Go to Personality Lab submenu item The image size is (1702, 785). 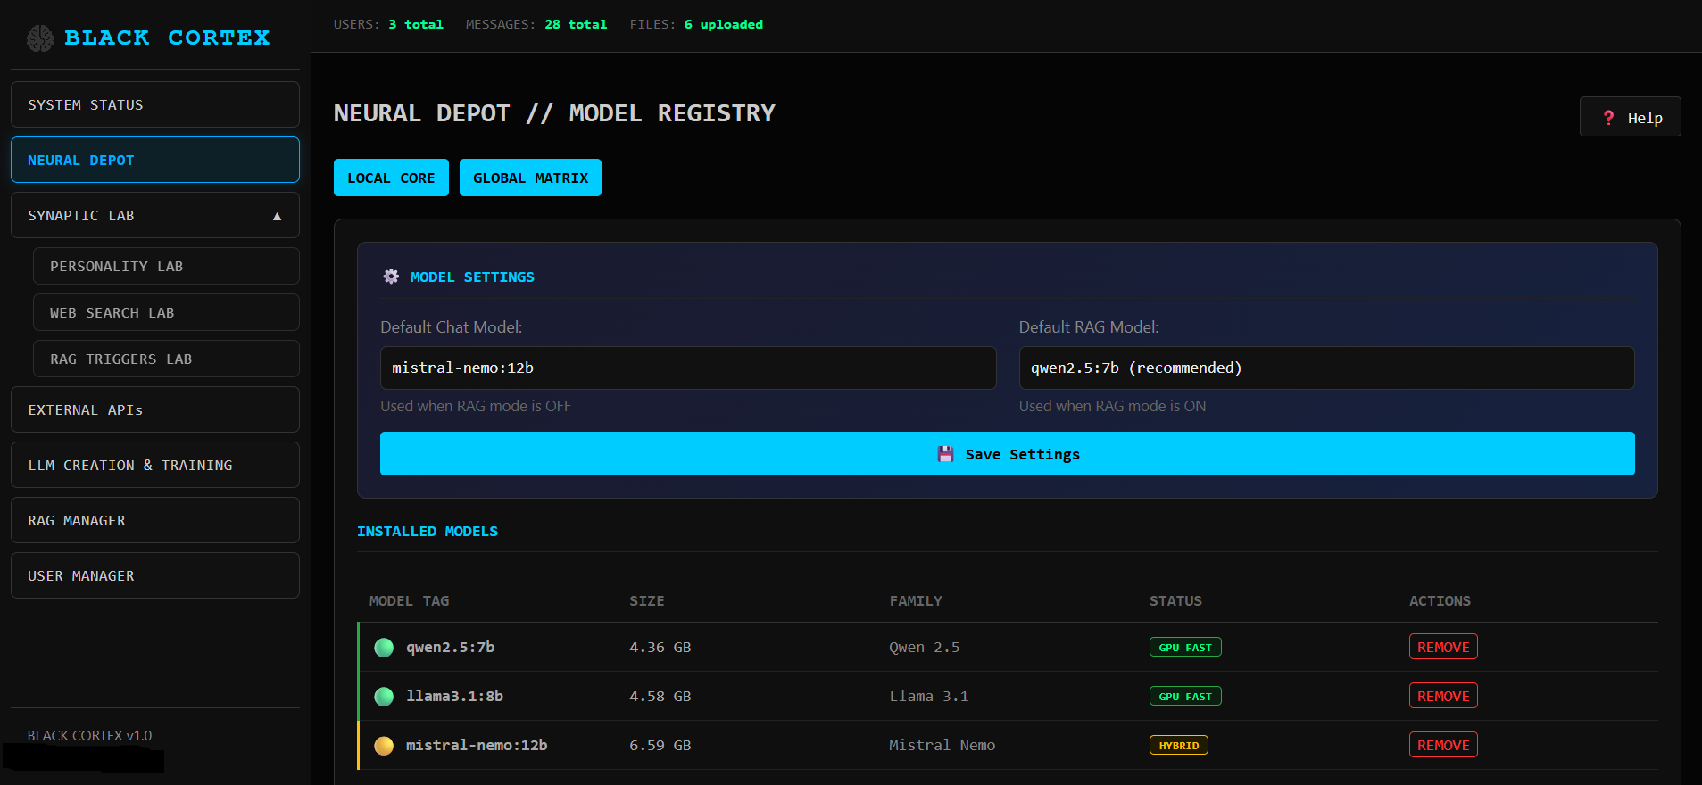tap(165, 267)
